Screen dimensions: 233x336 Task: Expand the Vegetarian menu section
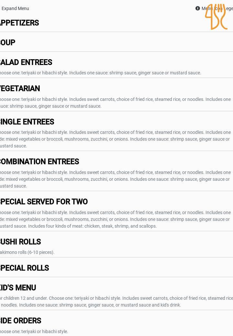[x=20, y=89]
